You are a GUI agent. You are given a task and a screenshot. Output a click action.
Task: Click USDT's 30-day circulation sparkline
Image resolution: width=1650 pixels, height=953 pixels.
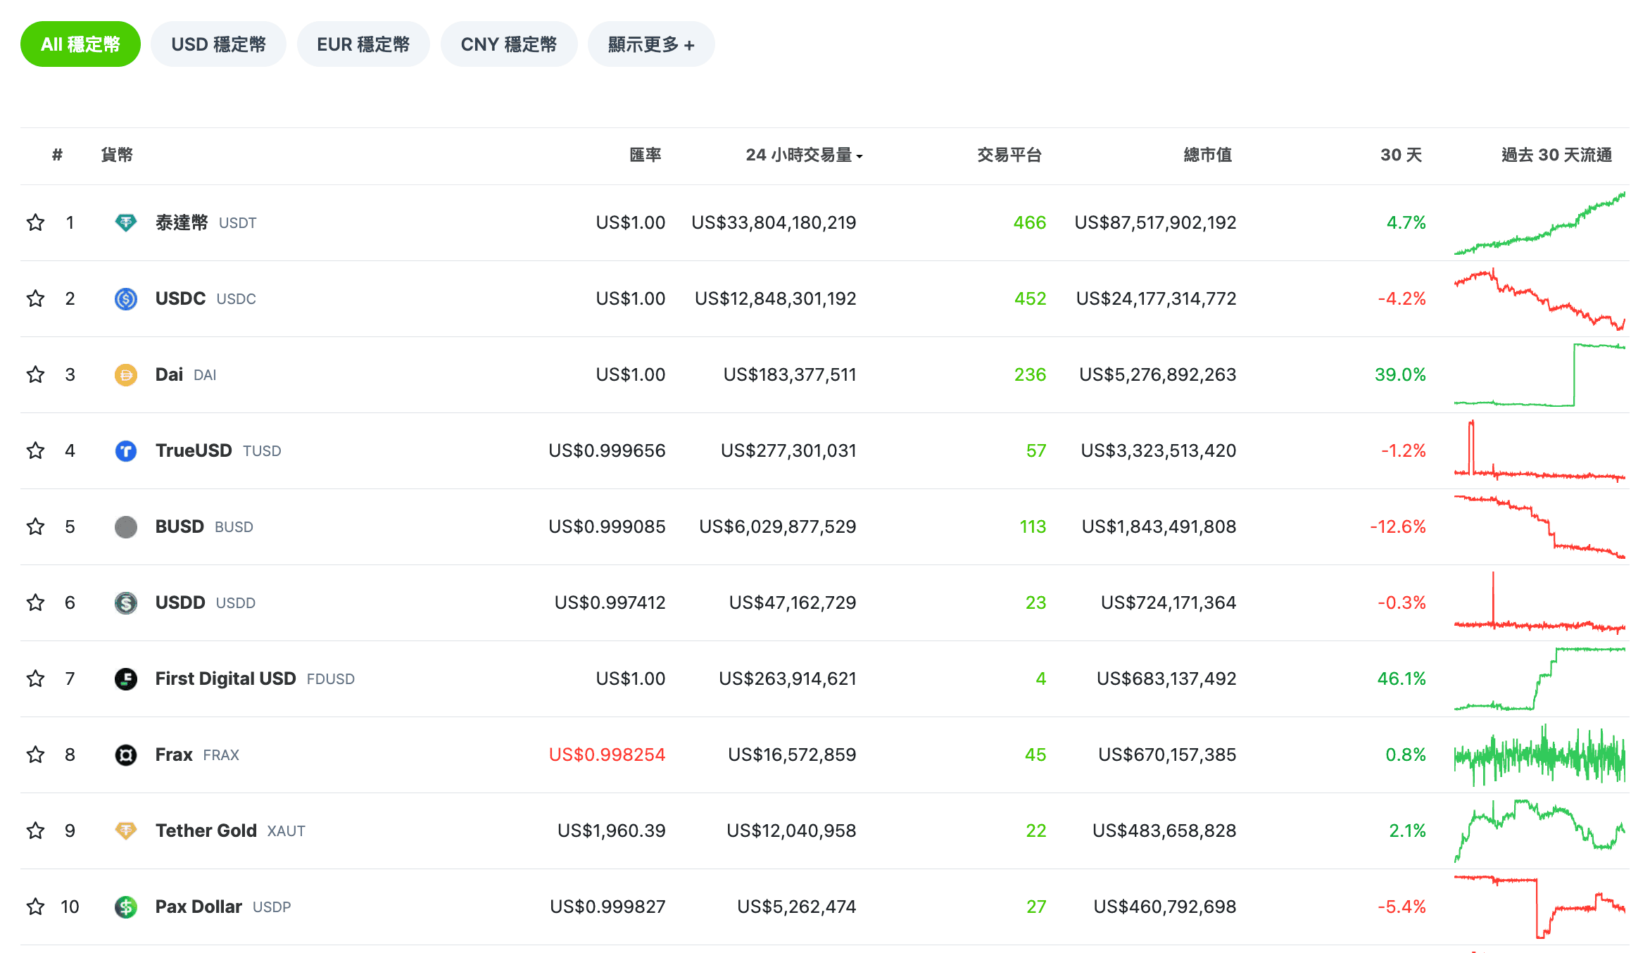(1540, 223)
